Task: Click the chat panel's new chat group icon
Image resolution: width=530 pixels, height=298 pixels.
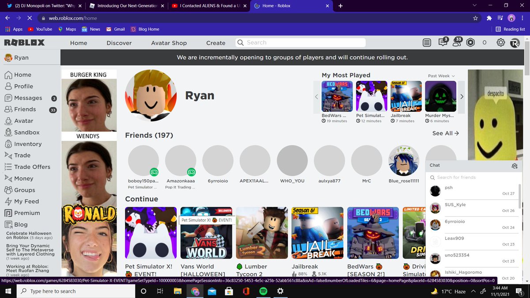Action: coord(515,166)
